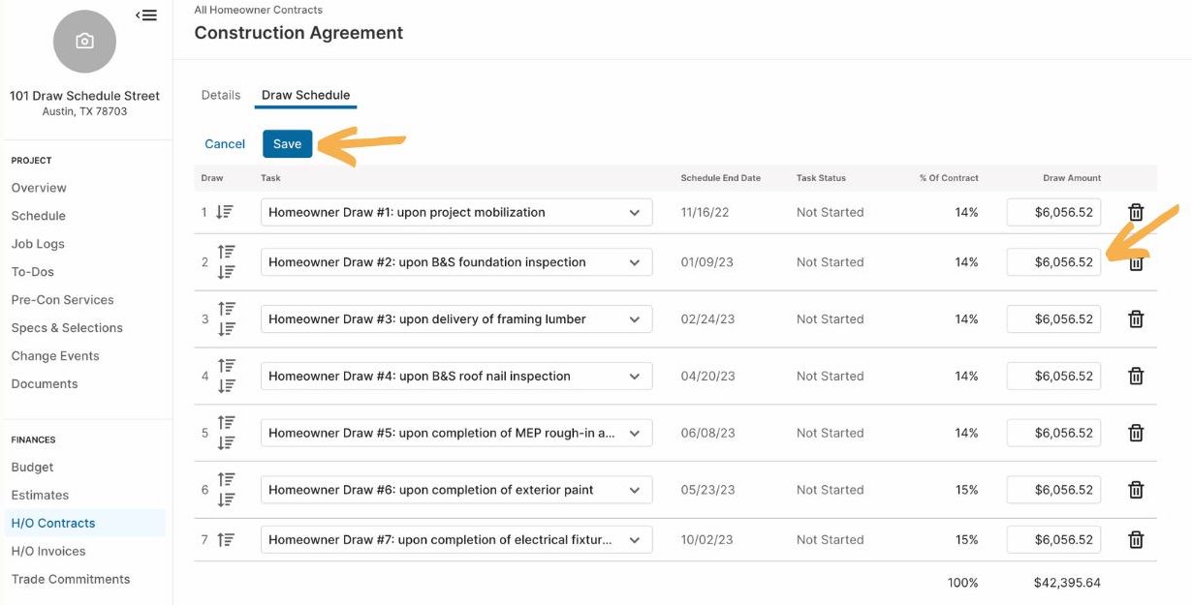The width and height of the screenshot is (1192, 605).
Task: Click the 101 Draw Schedule Street project name
Action: [x=84, y=96]
